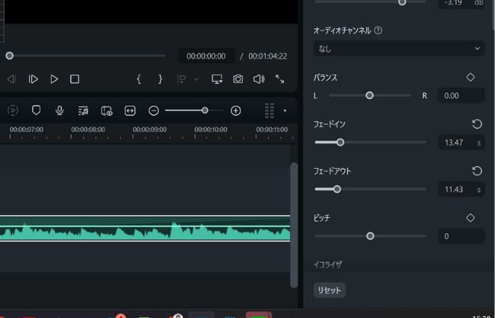Viewport: 495px width, 318px height.
Task: Open the audio meter icon
Action: click(269, 111)
